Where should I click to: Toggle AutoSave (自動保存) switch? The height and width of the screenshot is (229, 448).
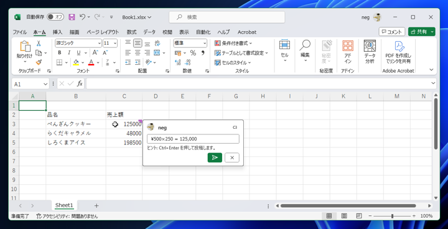point(55,17)
